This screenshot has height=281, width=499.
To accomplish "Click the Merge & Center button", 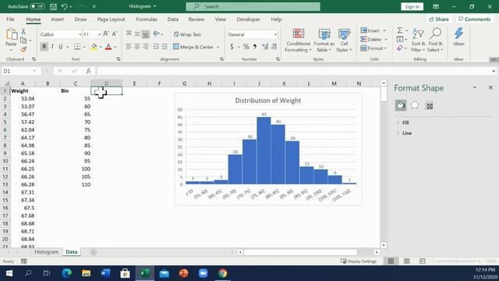I will (193, 47).
